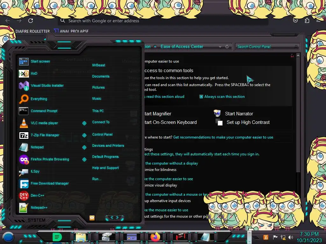Click the Java update tray icon
The image size is (326, 244).
(x=266, y=237)
